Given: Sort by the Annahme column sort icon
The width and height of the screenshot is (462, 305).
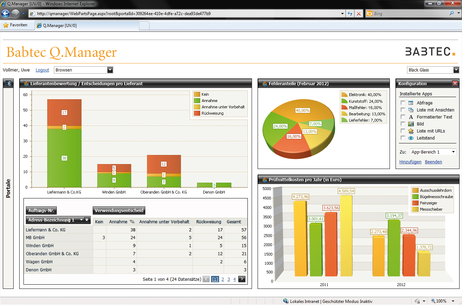Looking at the screenshot, I should click(132, 222).
